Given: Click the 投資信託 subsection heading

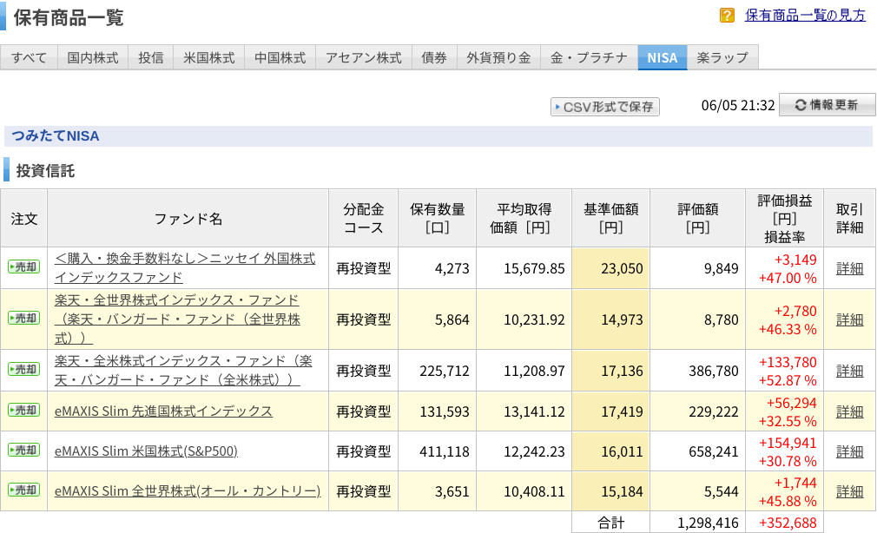Looking at the screenshot, I should point(45,171).
